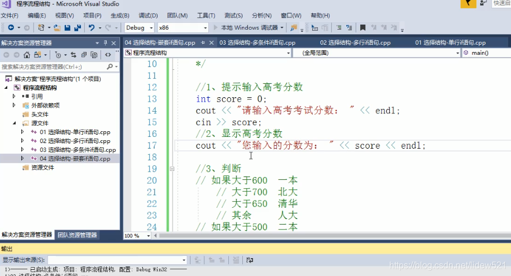This screenshot has width=511, height=276.
Task: Collapse the 程序流程结构 project node
Action: tap(6, 87)
